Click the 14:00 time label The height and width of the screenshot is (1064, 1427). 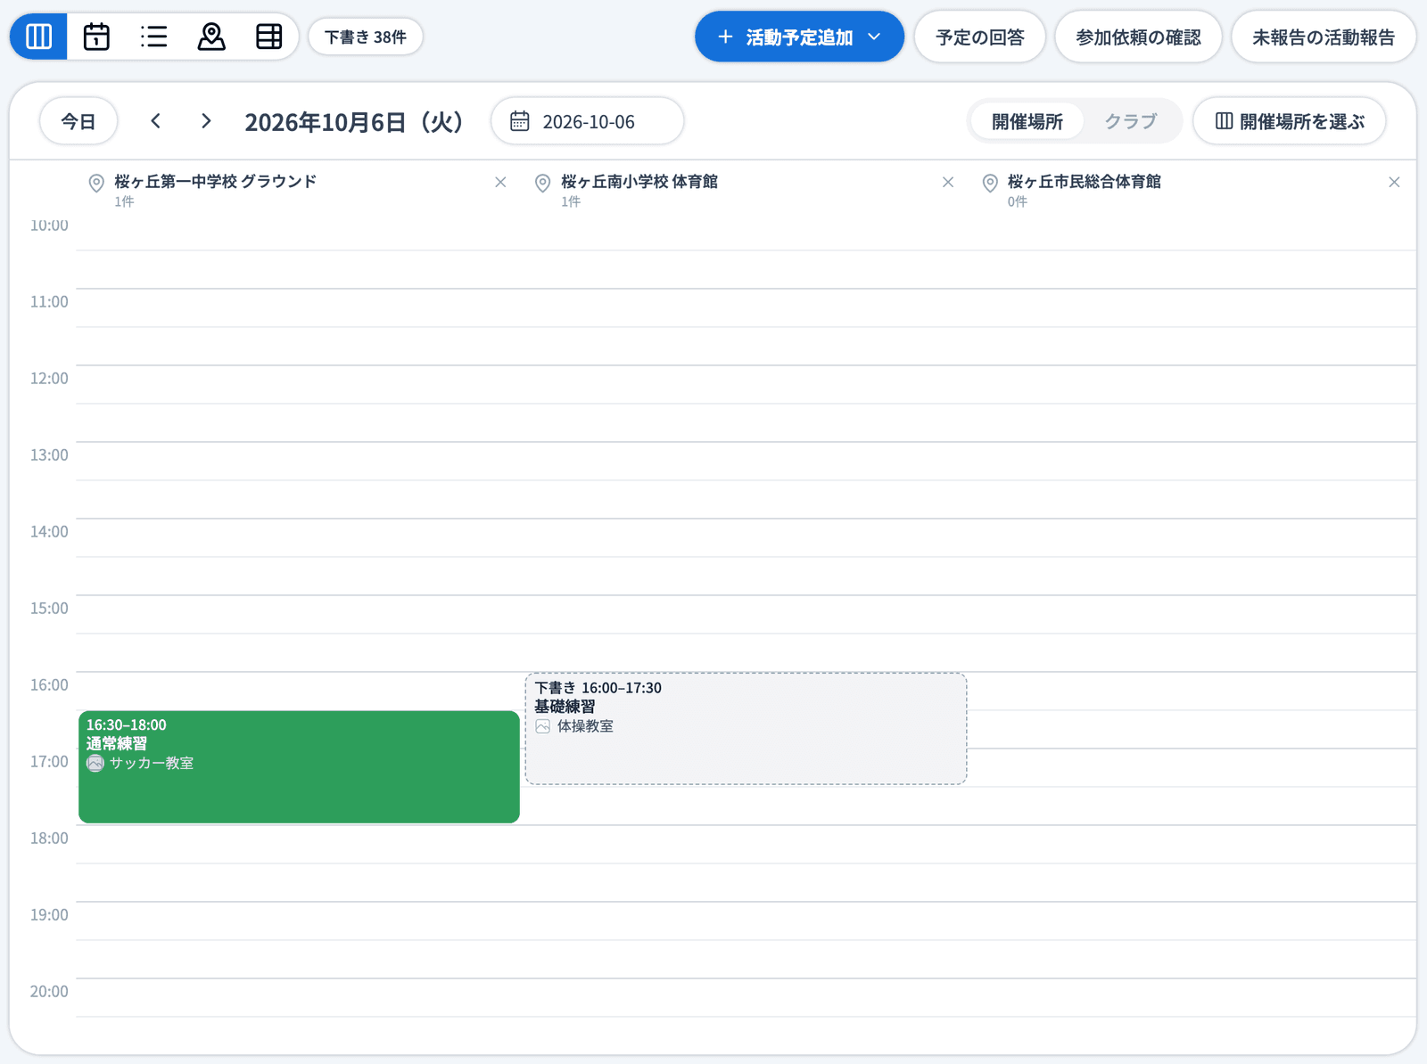(x=49, y=531)
